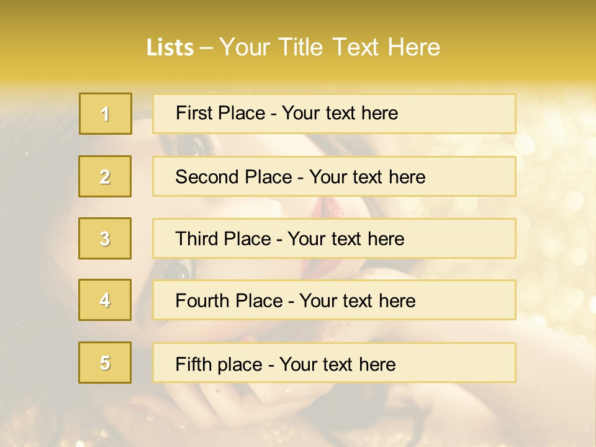The image size is (596, 447).
Task: Select the number 2 box
Action: click(105, 176)
